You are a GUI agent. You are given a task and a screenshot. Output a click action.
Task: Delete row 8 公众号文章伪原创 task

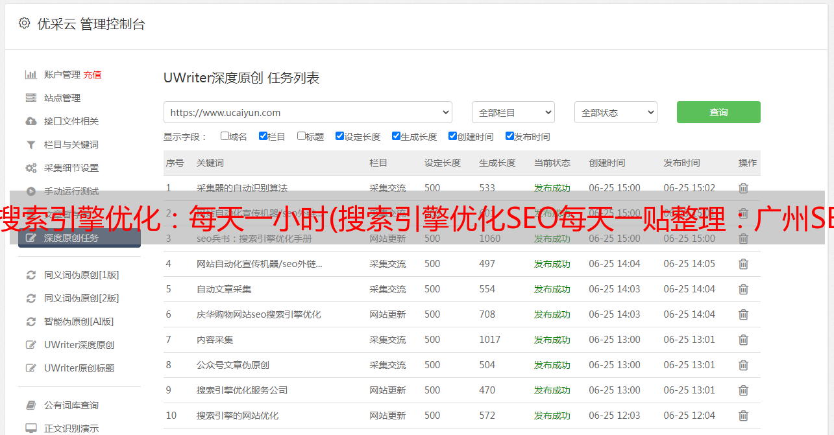pyautogui.click(x=743, y=365)
